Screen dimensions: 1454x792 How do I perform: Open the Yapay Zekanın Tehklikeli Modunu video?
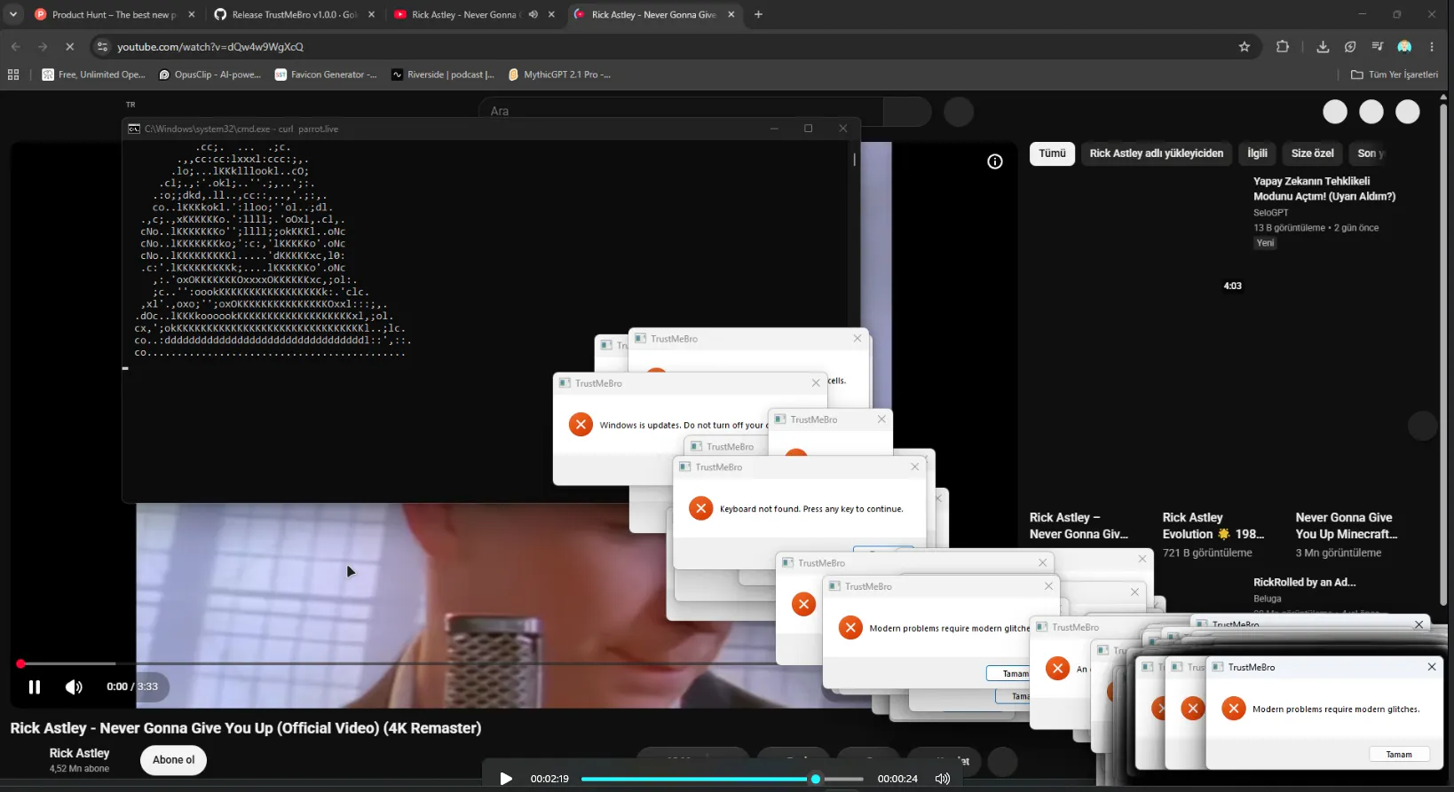pyautogui.click(x=1324, y=189)
